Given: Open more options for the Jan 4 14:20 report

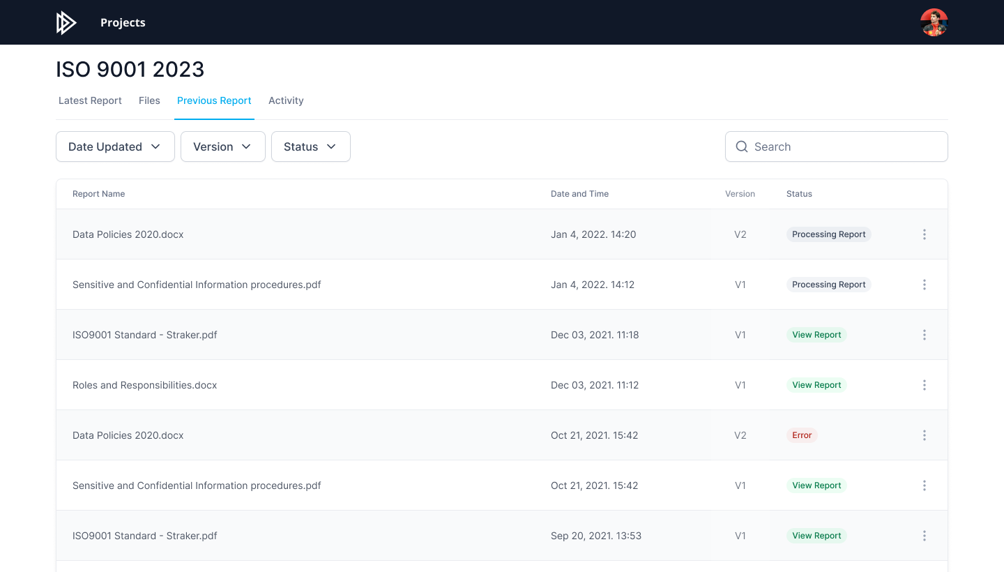Looking at the screenshot, I should [925, 234].
